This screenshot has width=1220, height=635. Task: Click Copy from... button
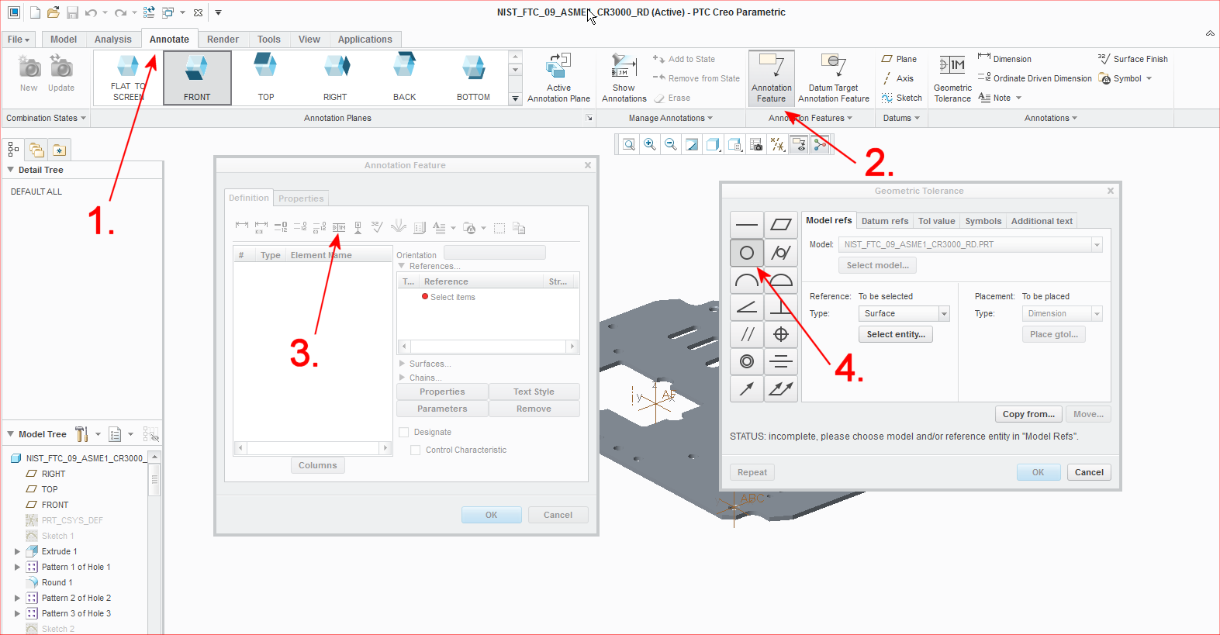[1028, 414]
